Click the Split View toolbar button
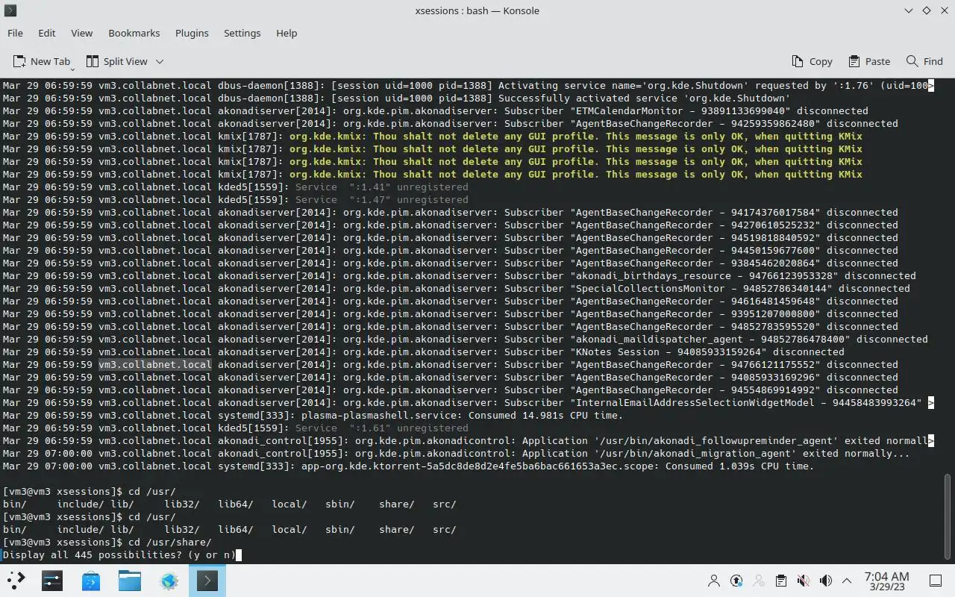955x597 pixels. pos(116,61)
